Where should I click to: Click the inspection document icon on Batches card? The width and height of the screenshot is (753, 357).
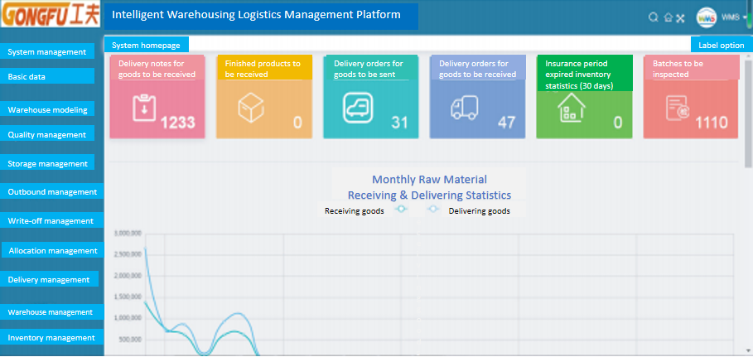point(678,108)
